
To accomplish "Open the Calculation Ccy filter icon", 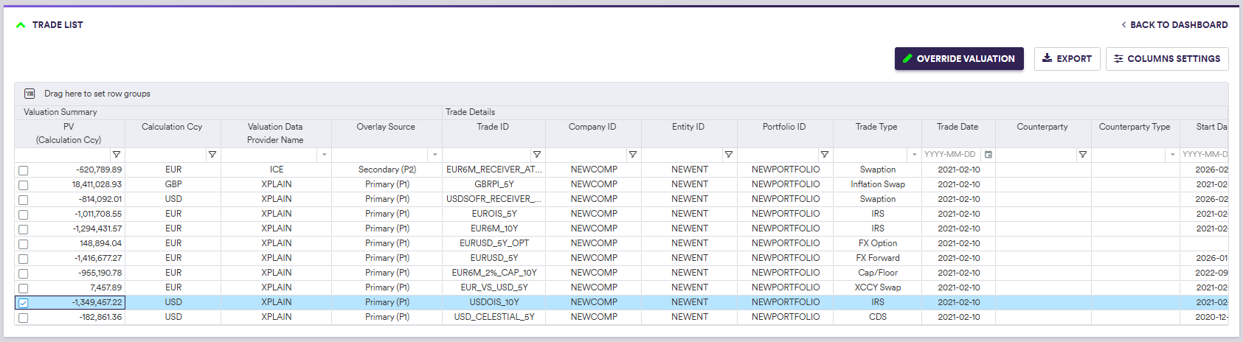I will (212, 155).
